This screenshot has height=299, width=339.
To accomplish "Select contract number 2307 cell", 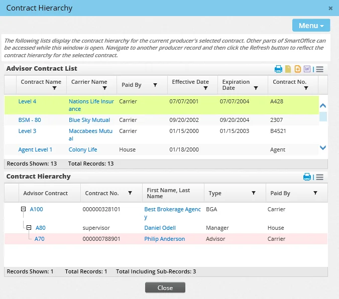I will 276,120.
